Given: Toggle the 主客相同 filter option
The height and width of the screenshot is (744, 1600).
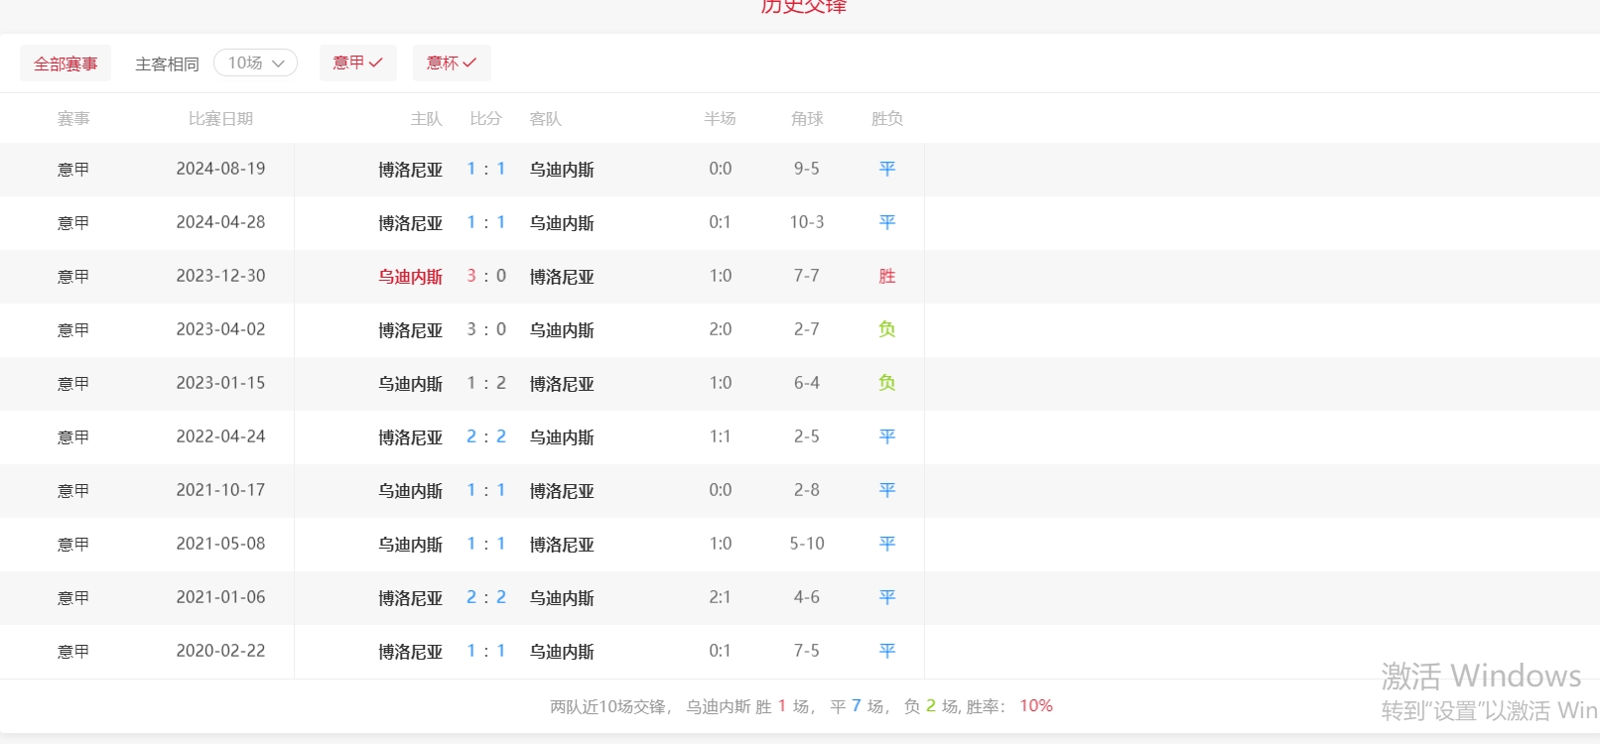Looking at the screenshot, I should coord(167,63).
